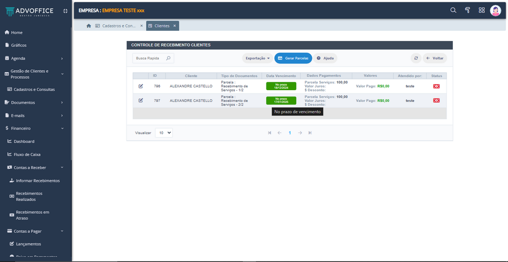Image resolution: width=508 pixels, height=262 pixels.
Task: Open the Exportação dropdown
Action: (x=257, y=58)
